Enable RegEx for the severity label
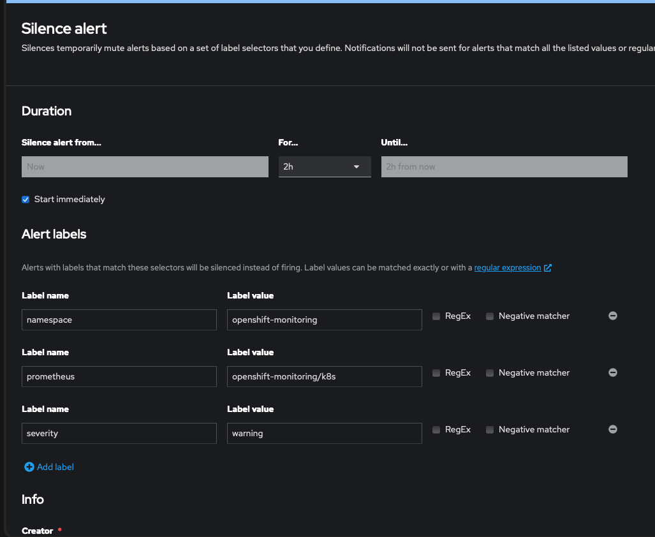This screenshot has height=537, width=655. [436, 430]
